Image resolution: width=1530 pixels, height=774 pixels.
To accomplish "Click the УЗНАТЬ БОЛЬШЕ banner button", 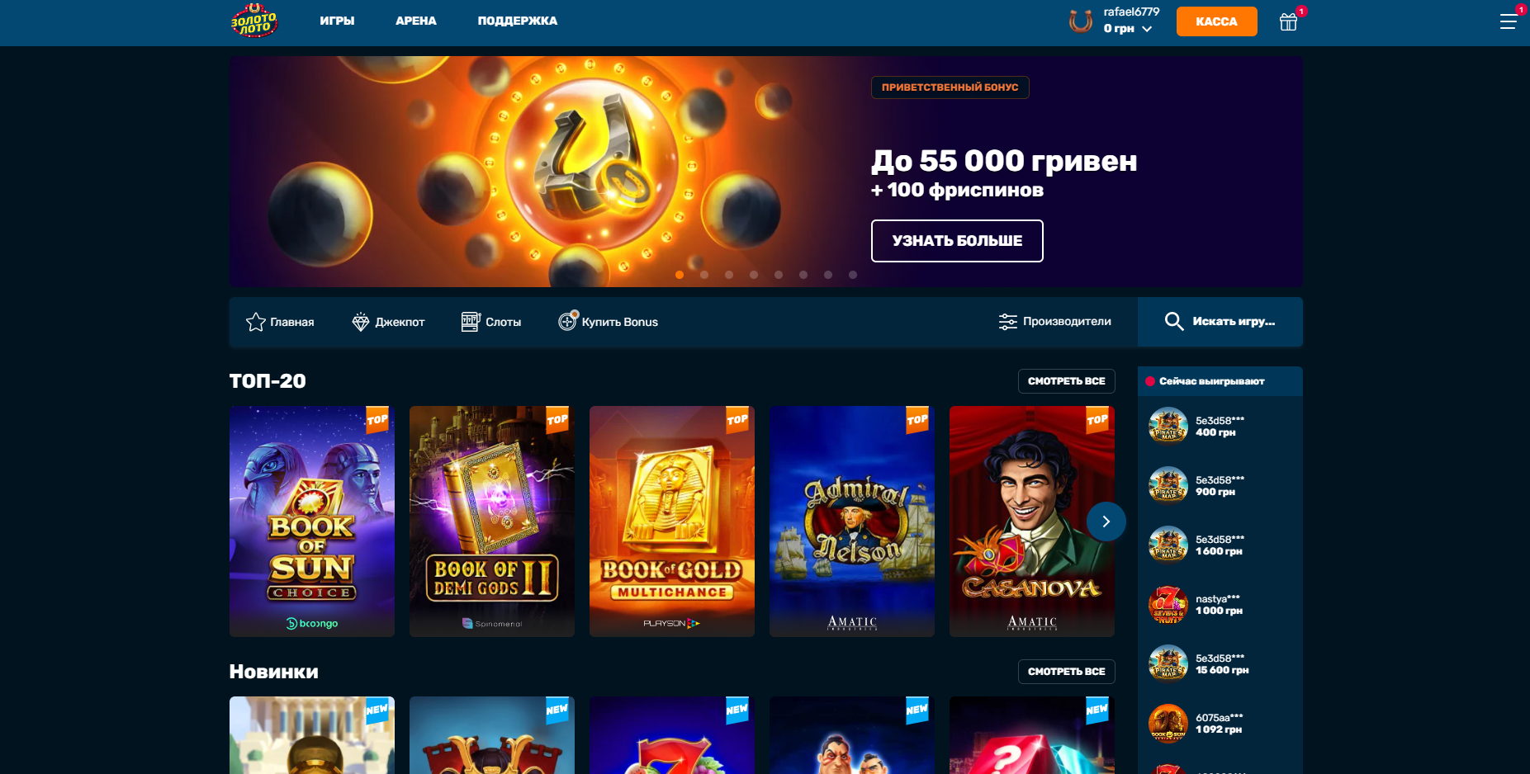I will 957,241.
